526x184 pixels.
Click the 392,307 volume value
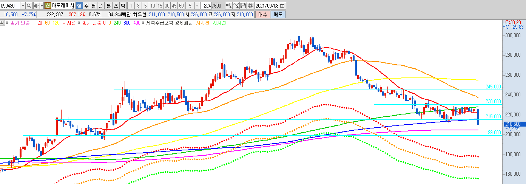point(55,14)
